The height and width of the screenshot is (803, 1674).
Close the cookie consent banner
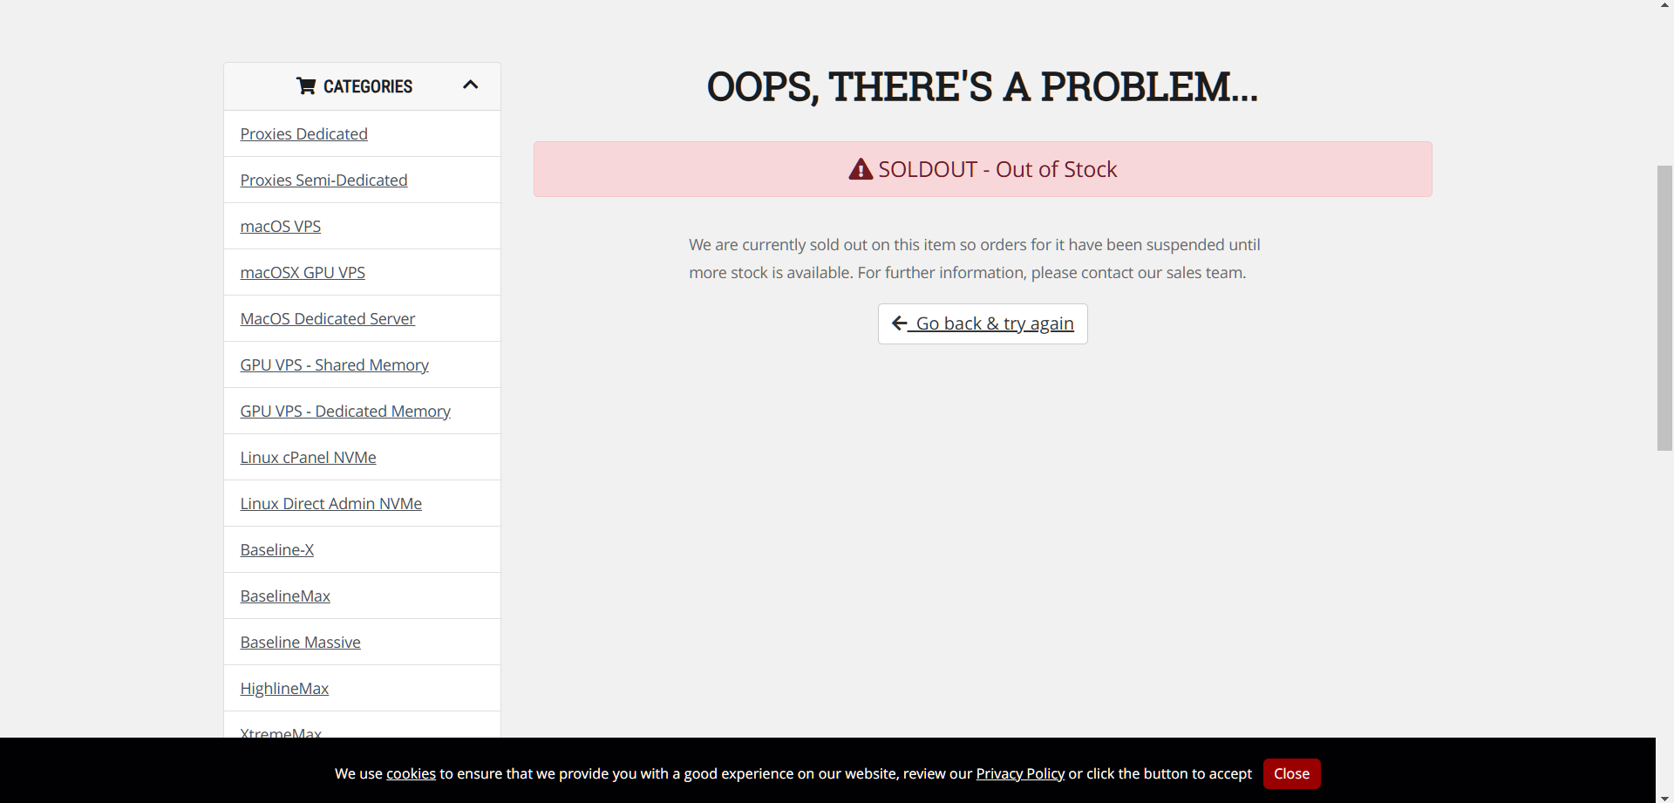pyautogui.click(x=1291, y=773)
